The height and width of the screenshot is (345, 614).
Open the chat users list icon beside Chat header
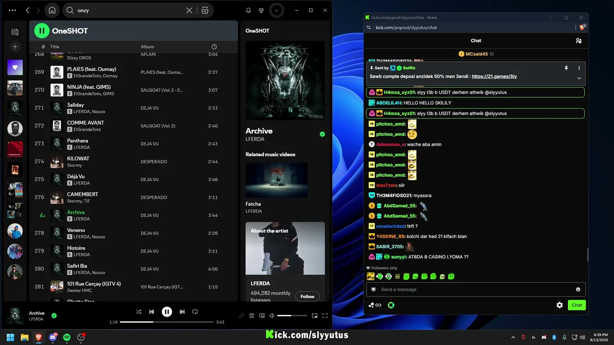(x=579, y=41)
